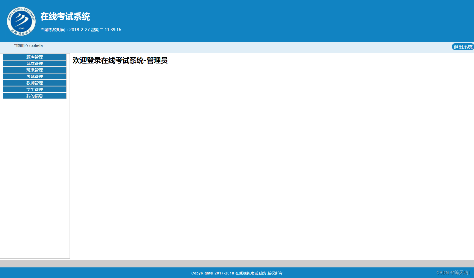Image resolution: width=474 pixels, height=278 pixels.
Task: Select 班级管理 in the sidebar
Action: tap(34, 70)
